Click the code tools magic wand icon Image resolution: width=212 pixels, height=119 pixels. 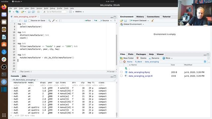(x=54, y=20)
